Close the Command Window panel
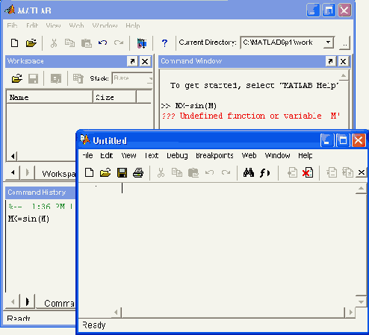 click(x=343, y=61)
